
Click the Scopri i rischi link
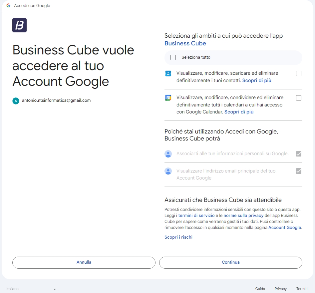click(x=178, y=237)
